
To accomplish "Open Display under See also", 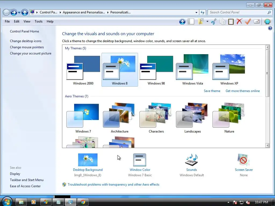I will (15, 174).
